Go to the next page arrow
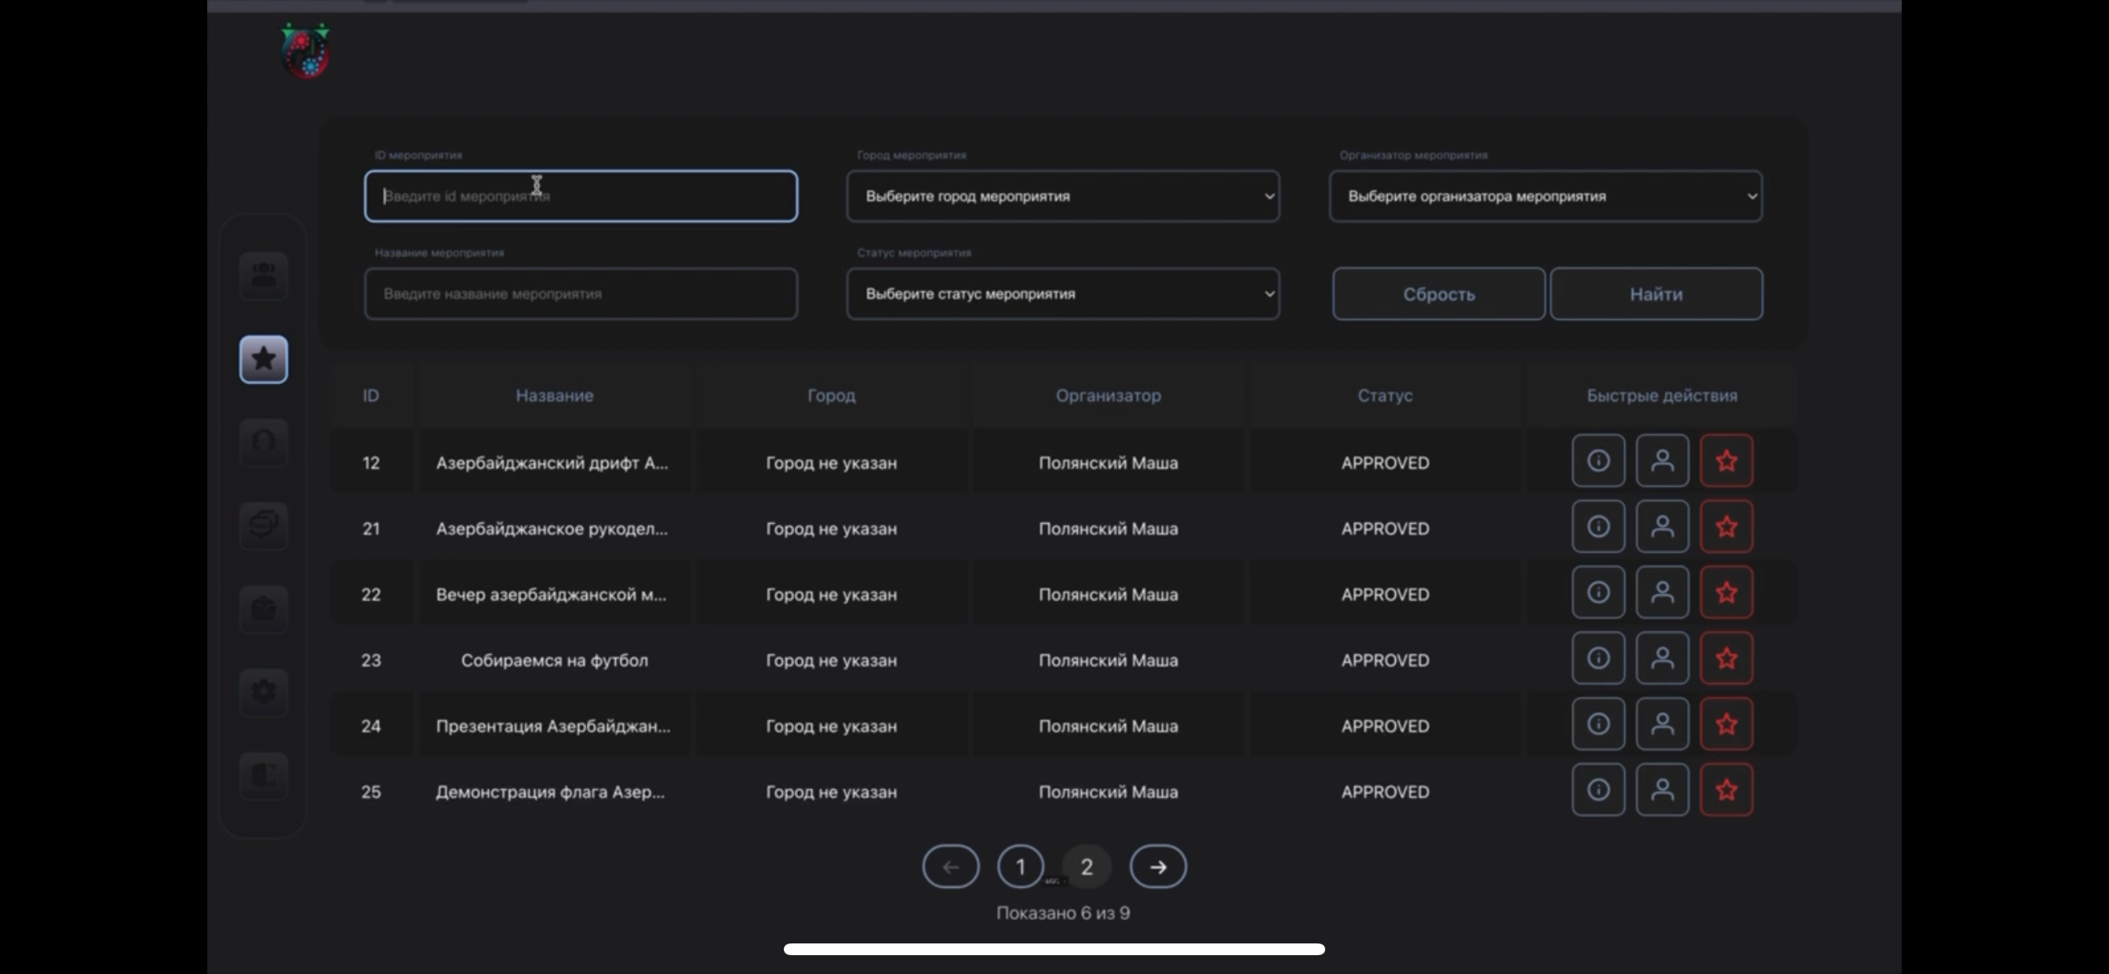 (1157, 867)
